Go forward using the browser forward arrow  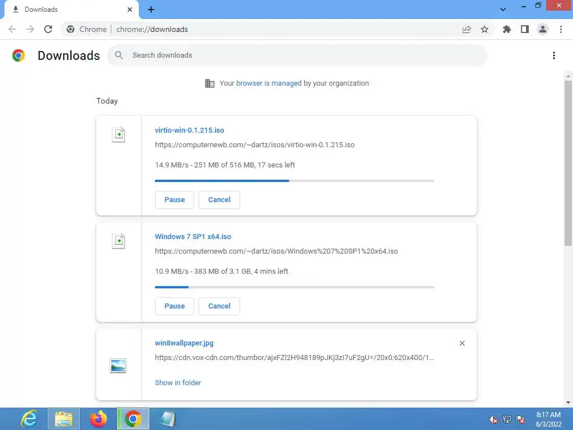(30, 29)
